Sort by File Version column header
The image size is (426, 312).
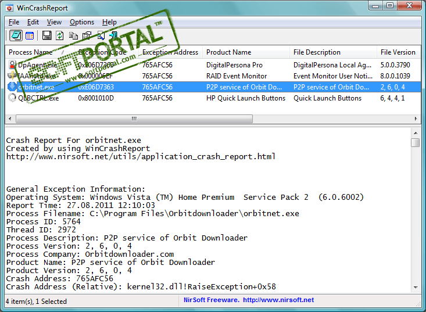(398, 52)
